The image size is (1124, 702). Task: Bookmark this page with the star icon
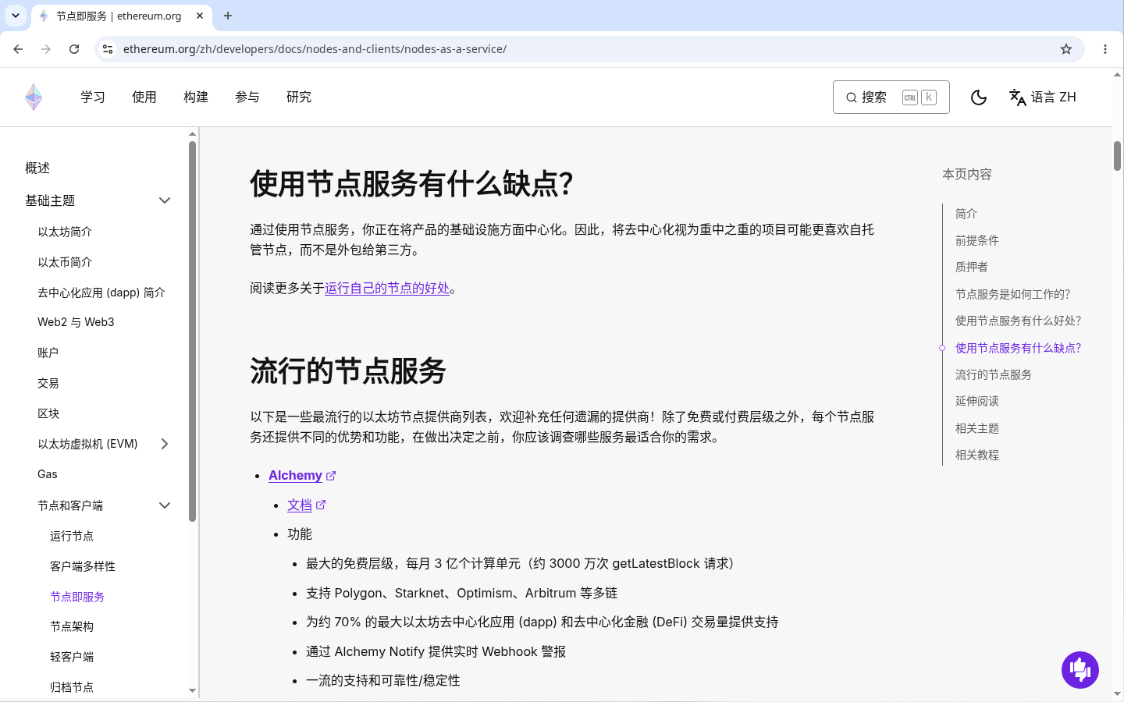(x=1066, y=49)
